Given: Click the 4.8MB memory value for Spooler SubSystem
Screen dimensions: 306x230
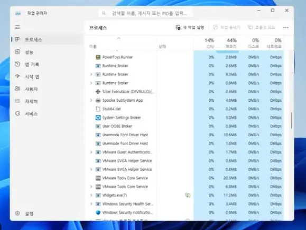Looking at the screenshot, I should tap(231, 100).
